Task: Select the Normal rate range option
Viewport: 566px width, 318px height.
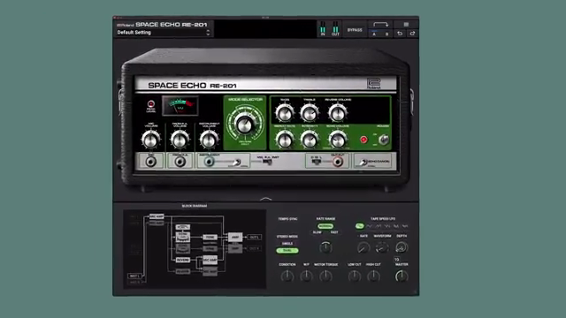Action: pos(325,226)
